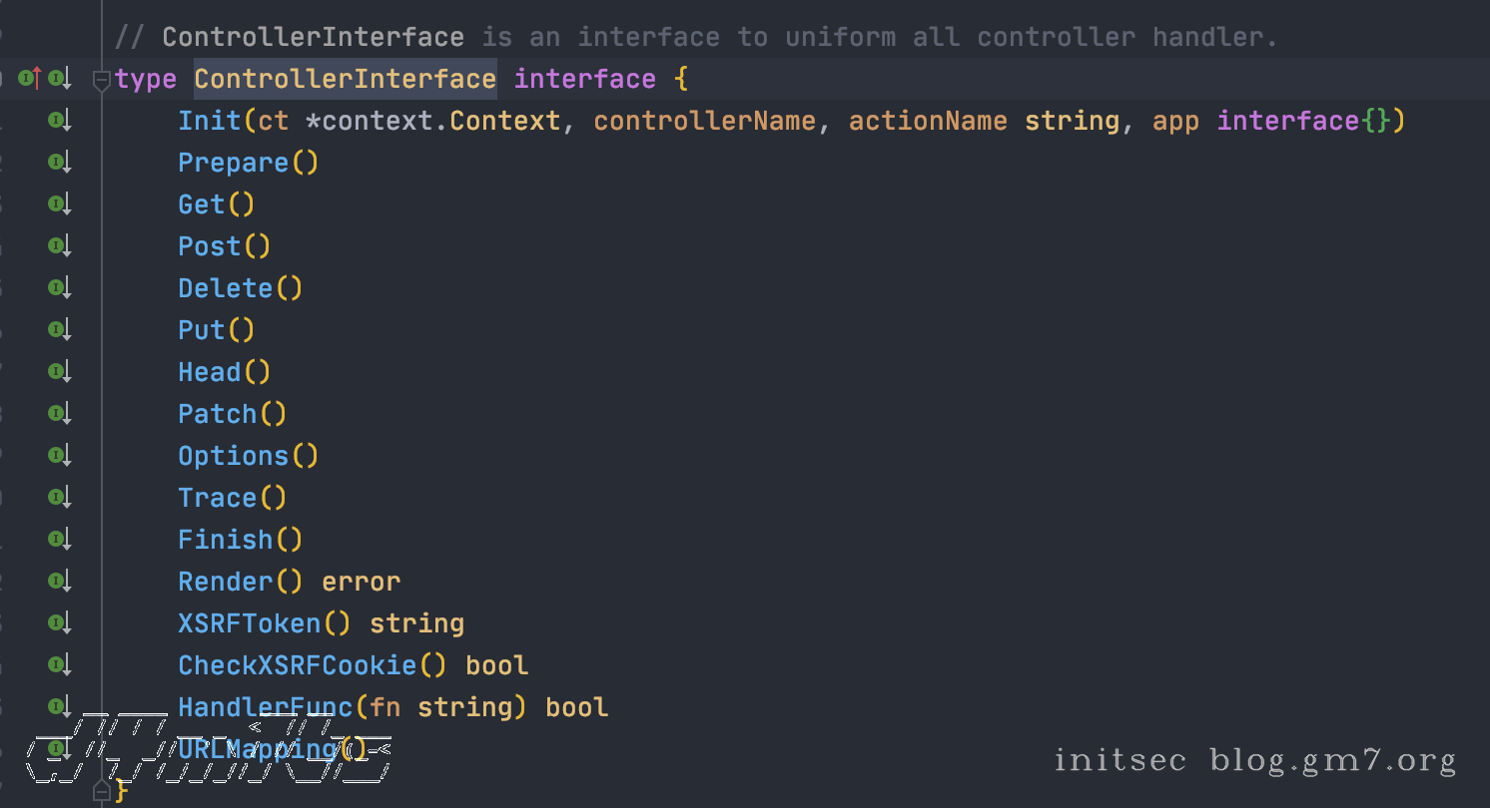Click the comment line above the interface
Screen dimensions: 1490x808
(x=695, y=37)
